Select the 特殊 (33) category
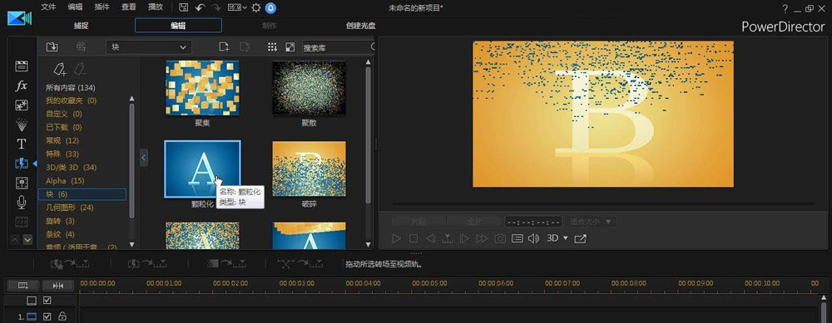 [x=62, y=154]
